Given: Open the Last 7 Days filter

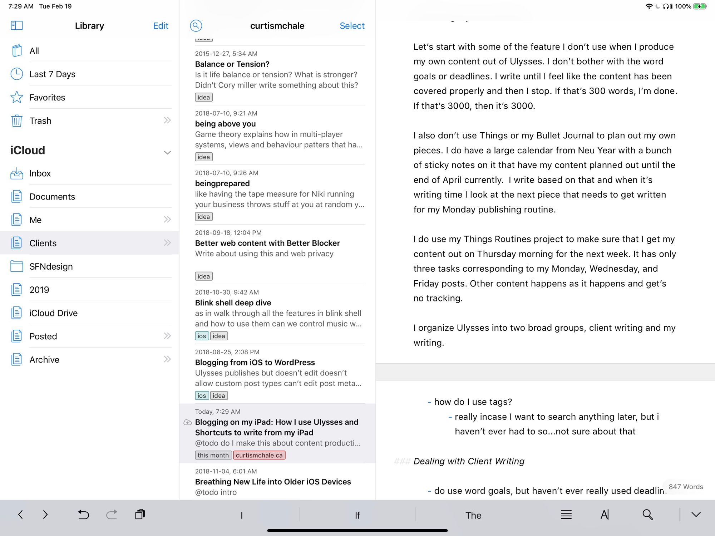Looking at the screenshot, I should [52, 74].
